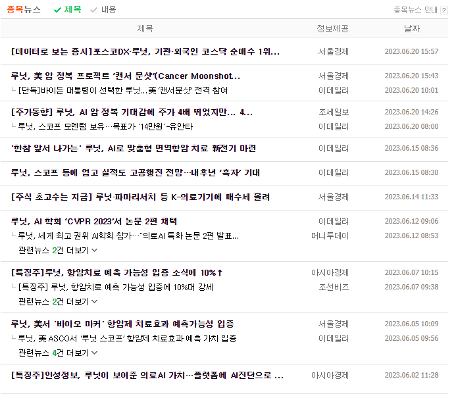Screen dimensions: 456x398
Task: Expand 관련뉴스 2건 더보기 under 항암치료 특징주 article
Action: click(x=58, y=301)
